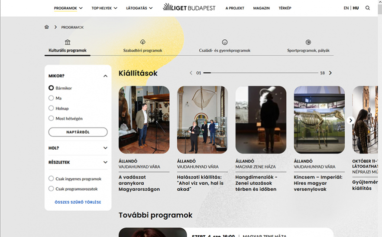382x237 pixels.
Task: Open A PROJEKT menu item
Action: pyautogui.click(x=235, y=8)
